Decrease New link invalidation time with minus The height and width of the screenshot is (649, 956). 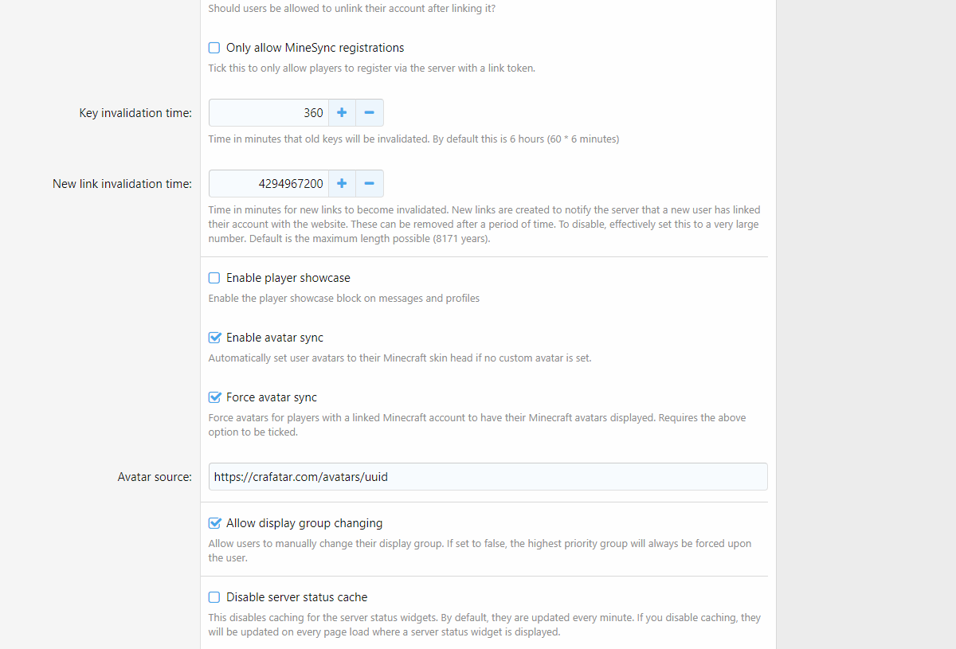369,184
